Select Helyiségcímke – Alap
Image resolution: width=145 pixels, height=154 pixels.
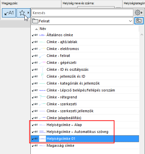pos(85,125)
